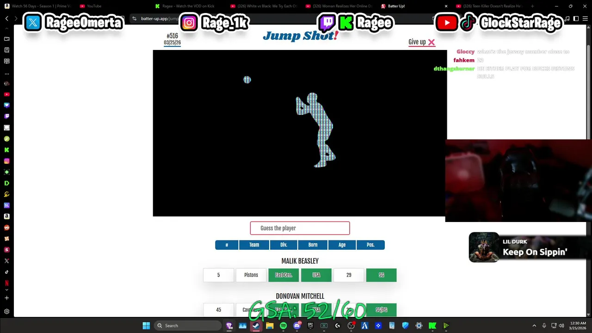The image size is (592, 333).
Task: Open a new browser tab with plus button
Action: [532, 6]
